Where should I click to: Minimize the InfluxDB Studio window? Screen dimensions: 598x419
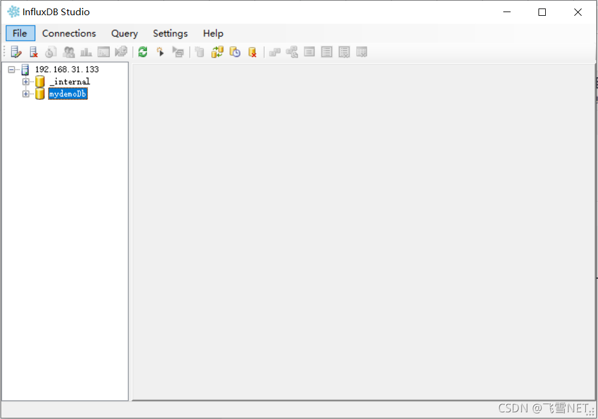point(507,12)
